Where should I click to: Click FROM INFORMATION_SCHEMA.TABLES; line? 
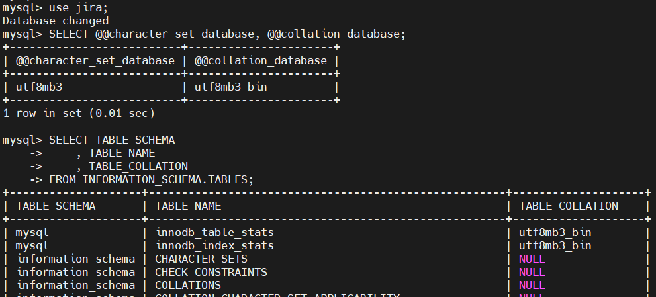152,180
